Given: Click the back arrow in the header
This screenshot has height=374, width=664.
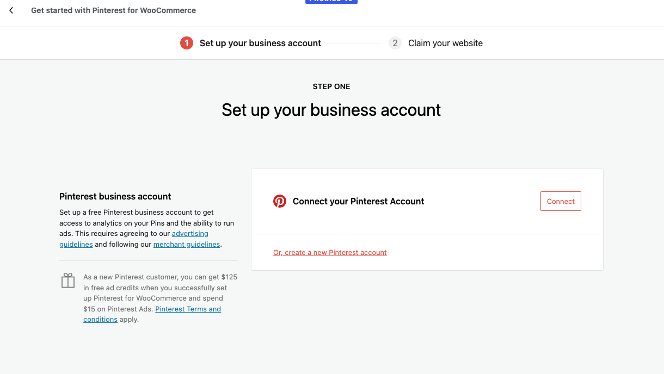Looking at the screenshot, I should [x=11, y=10].
